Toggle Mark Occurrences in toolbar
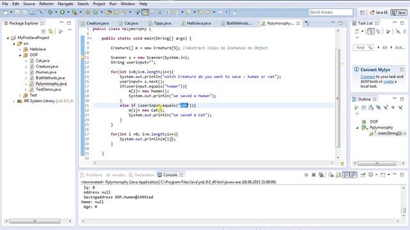This screenshot has width=410, height=230. point(145,12)
